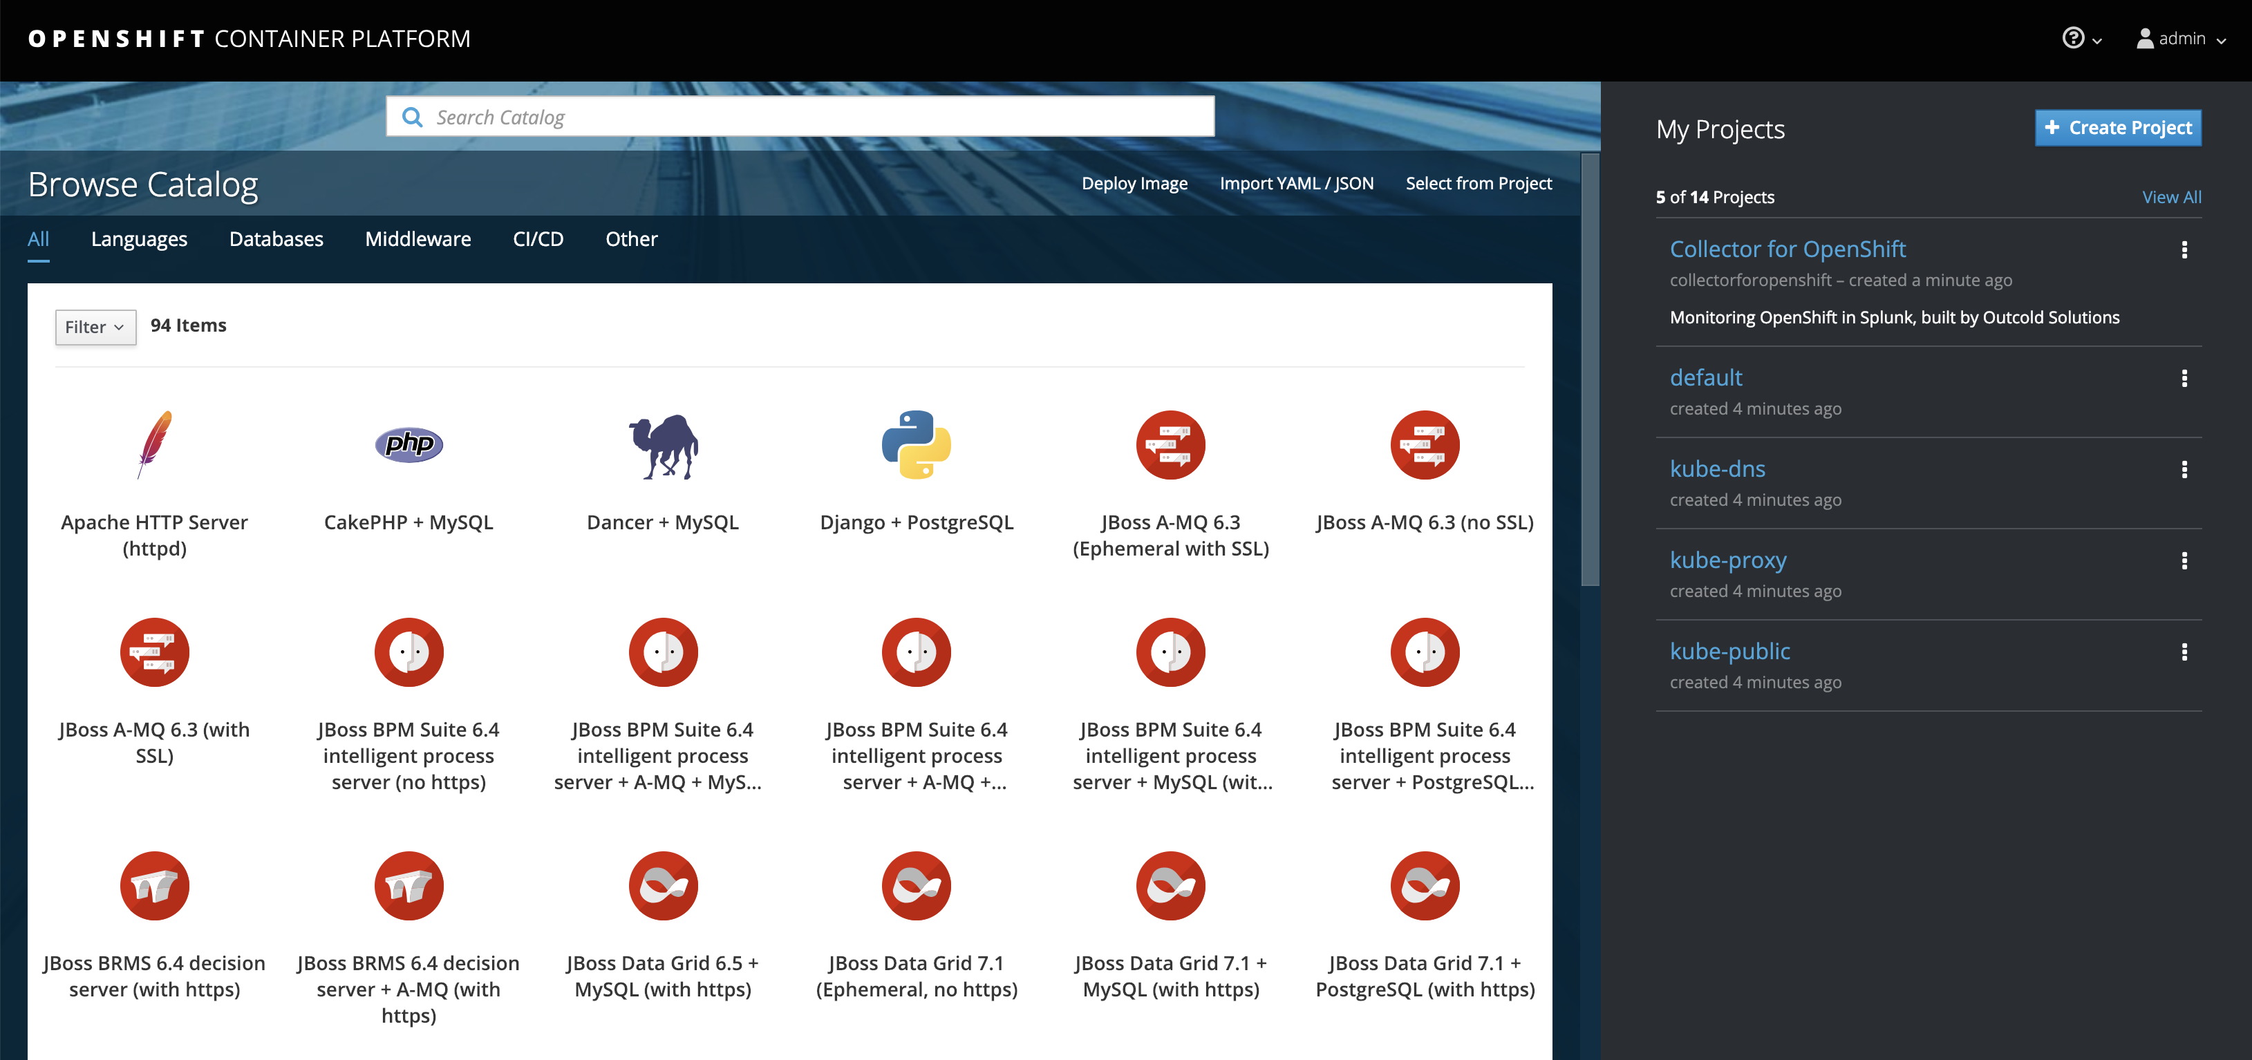Click the catalog vertical scrollbar
Image resolution: width=2252 pixels, height=1060 pixels.
[x=1589, y=370]
